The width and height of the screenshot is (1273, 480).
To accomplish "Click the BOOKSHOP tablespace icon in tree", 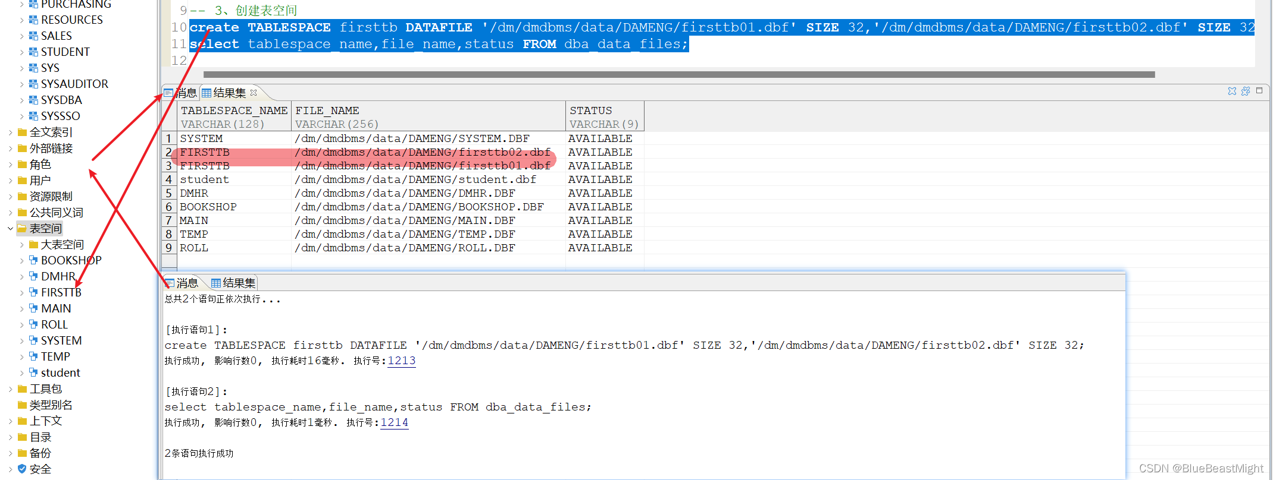I will 33,260.
